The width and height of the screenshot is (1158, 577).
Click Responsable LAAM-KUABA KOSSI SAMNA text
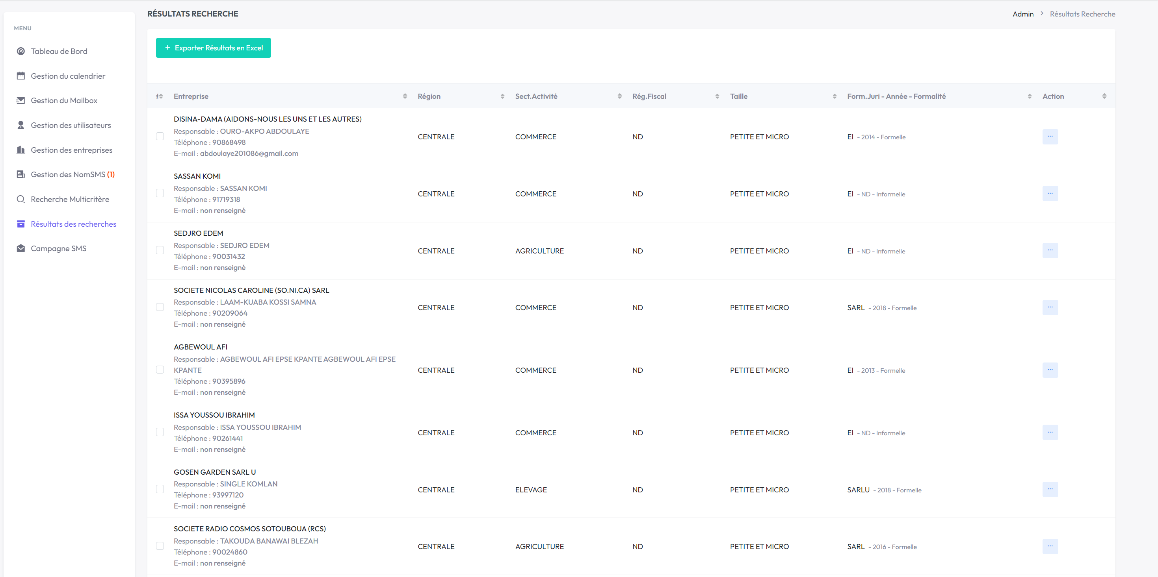[x=245, y=302]
